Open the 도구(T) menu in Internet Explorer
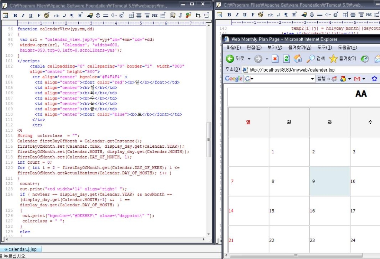 coord(324,47)
